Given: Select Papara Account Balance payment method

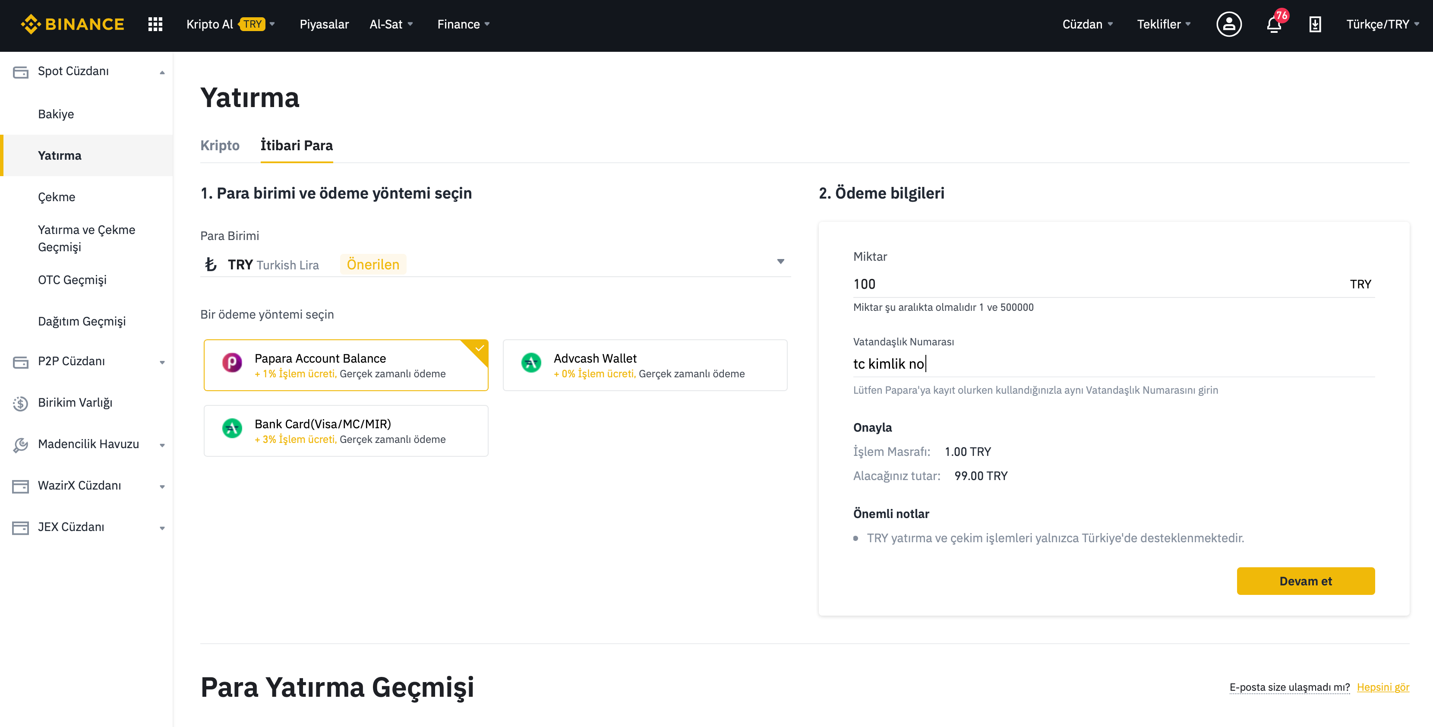Looking at the screenshot, I should click(346, 366).
